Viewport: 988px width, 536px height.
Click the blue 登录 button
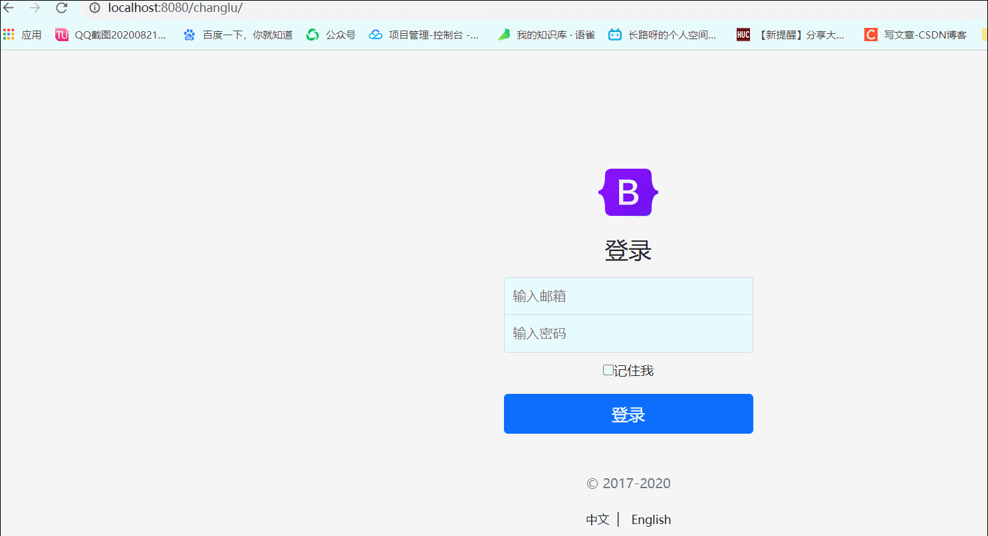point(628,414)
